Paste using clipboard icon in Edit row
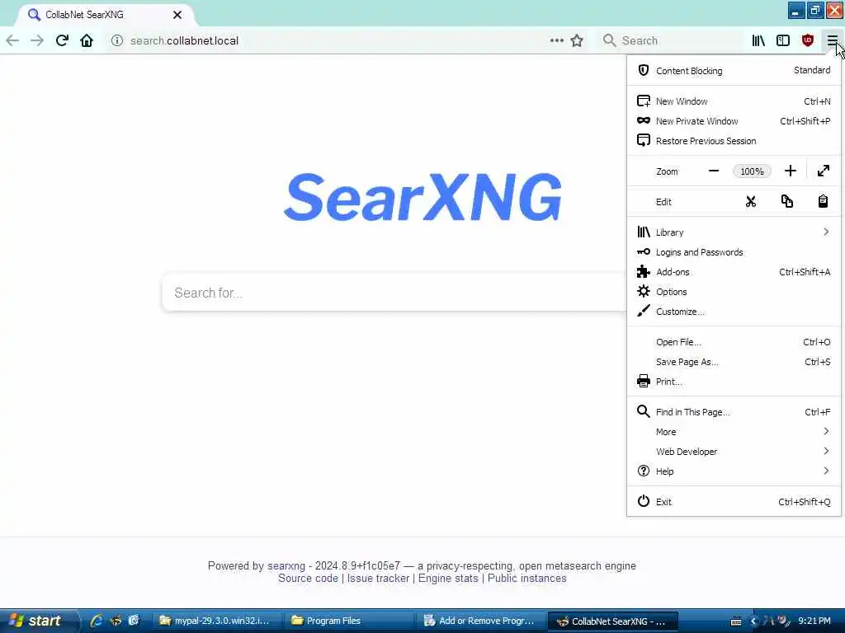 [823, 202]
